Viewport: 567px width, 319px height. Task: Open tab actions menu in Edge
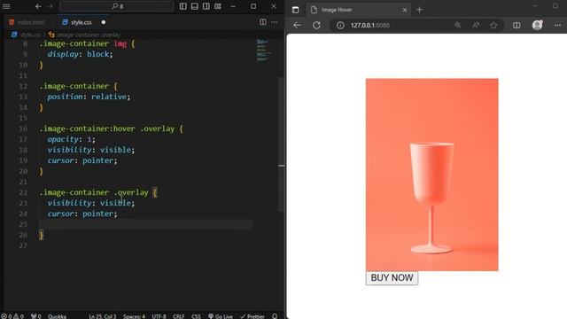tap(295, 10)
